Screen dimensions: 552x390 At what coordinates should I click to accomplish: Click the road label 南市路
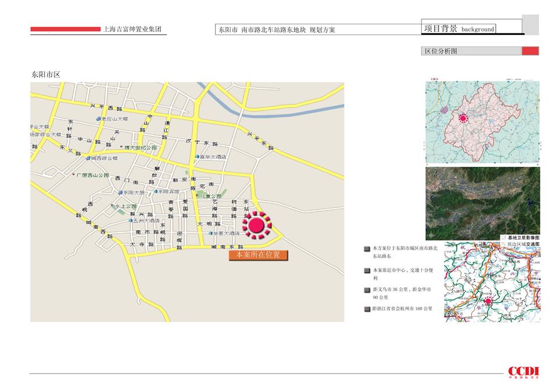(x=147, y=232)
